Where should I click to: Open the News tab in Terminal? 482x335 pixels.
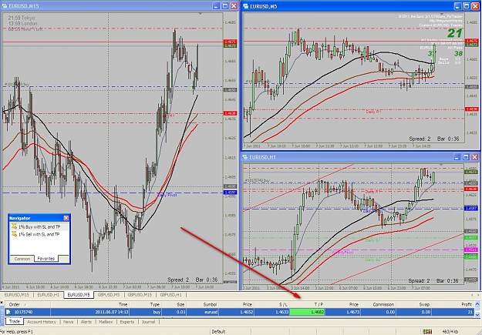[68, 322]
